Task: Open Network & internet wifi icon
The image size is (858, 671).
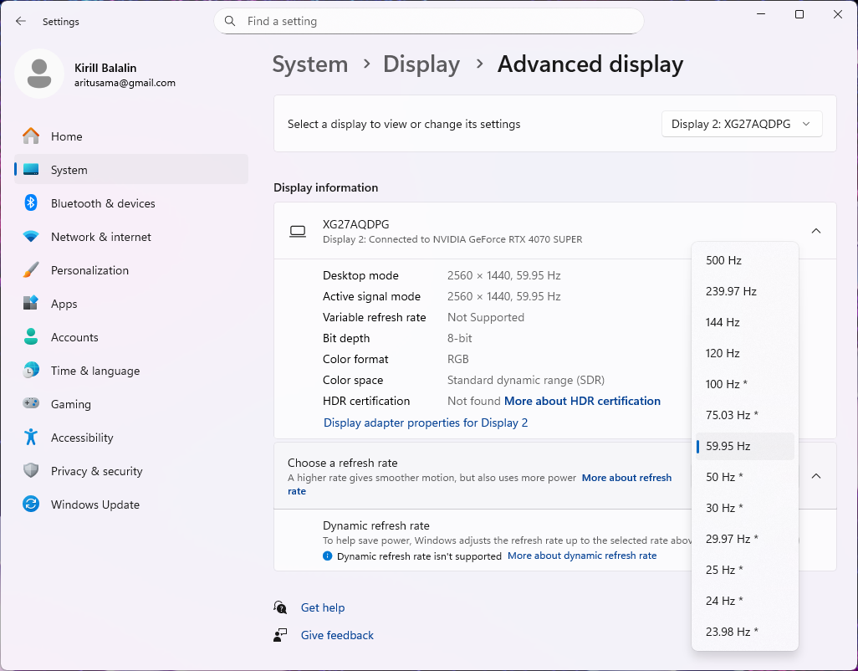Action: 31,237
